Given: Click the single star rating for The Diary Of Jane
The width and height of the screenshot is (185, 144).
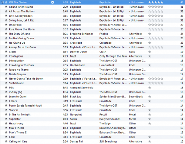Looking at the screenshot, I should click(149, 34).
